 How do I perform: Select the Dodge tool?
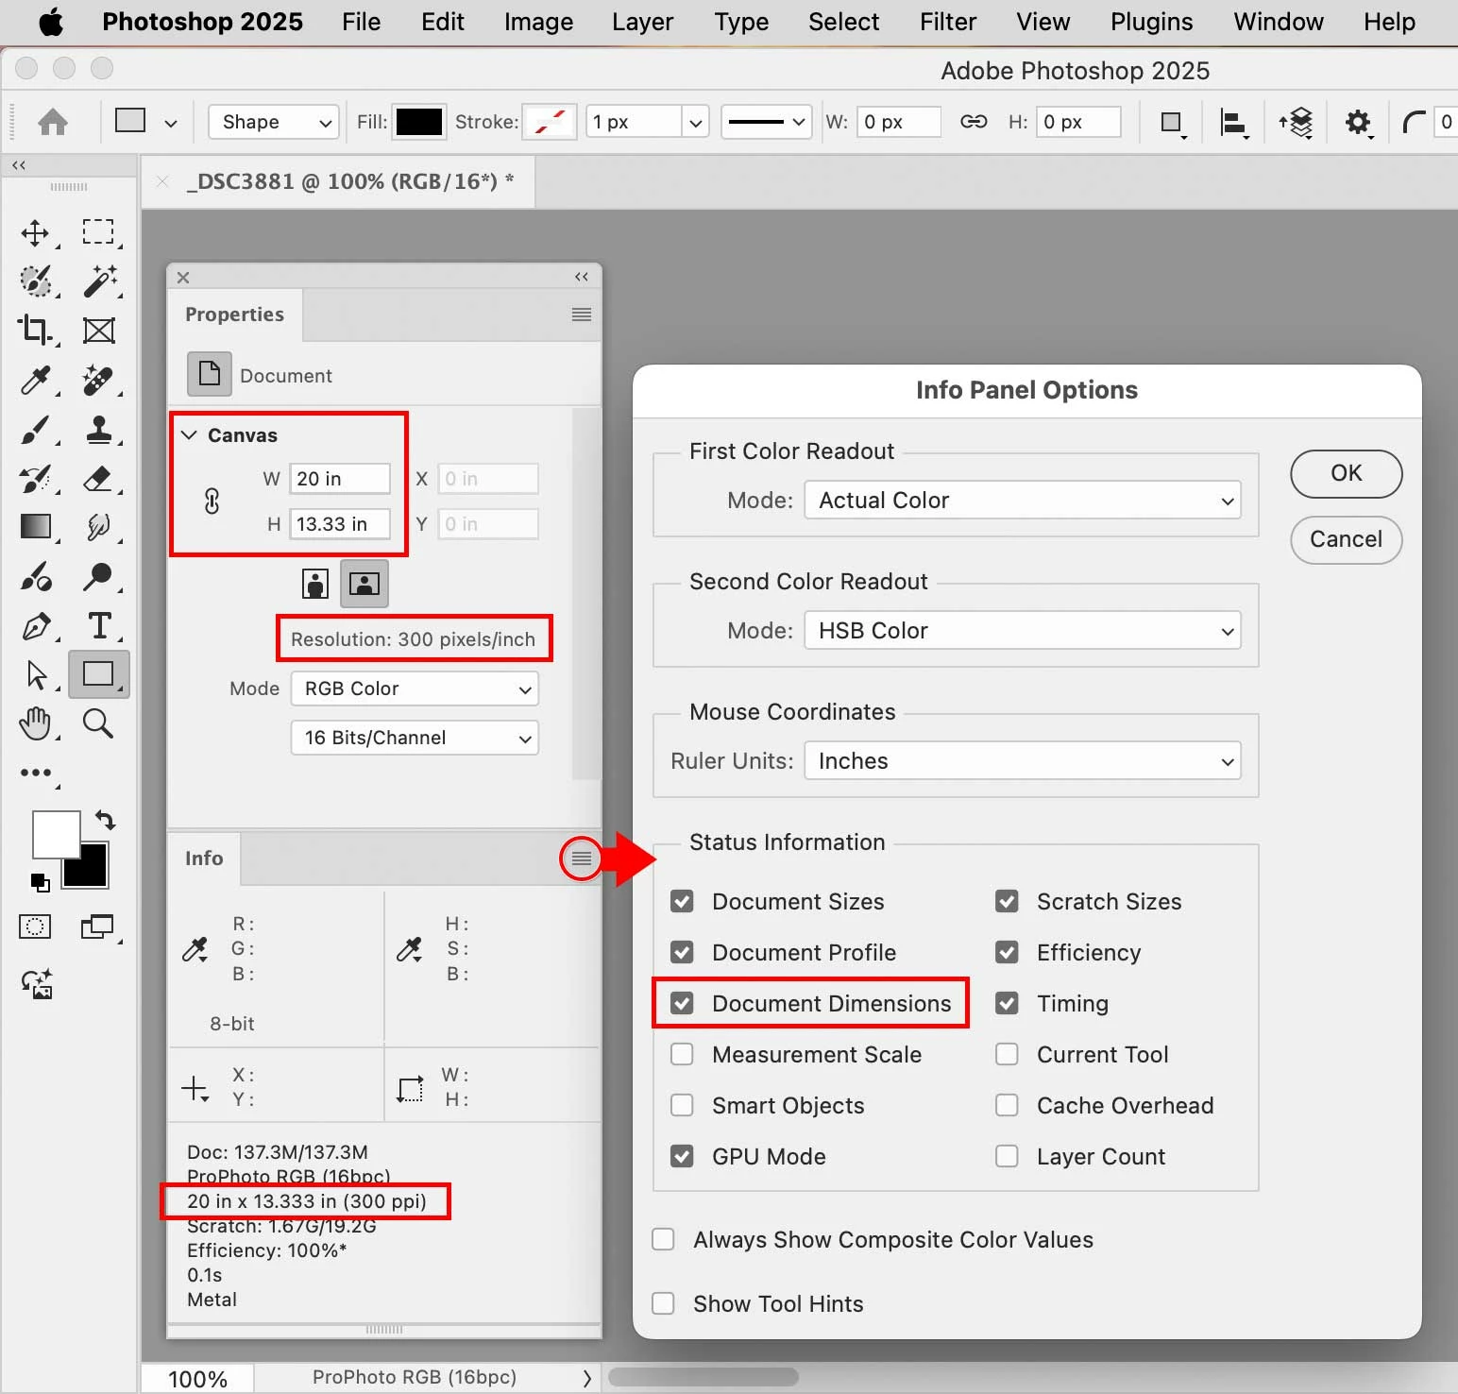click(98, 576)
